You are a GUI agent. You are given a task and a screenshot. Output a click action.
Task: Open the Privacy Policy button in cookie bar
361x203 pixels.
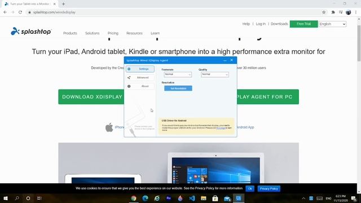268,189
